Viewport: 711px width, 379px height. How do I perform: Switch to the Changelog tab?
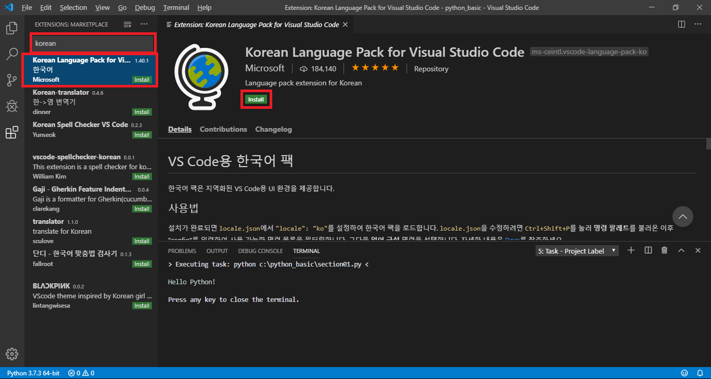[273, 129]
